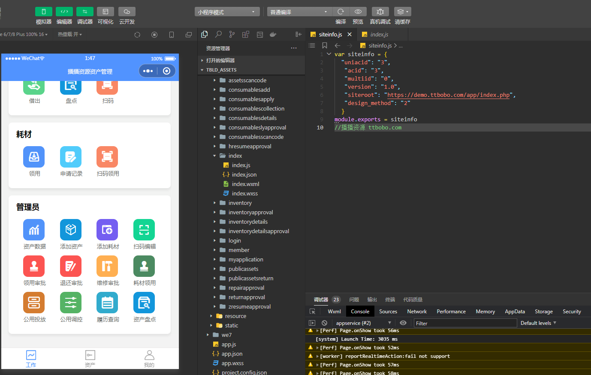Toggle the 调试器 debugger panel button

coord(85,12)
